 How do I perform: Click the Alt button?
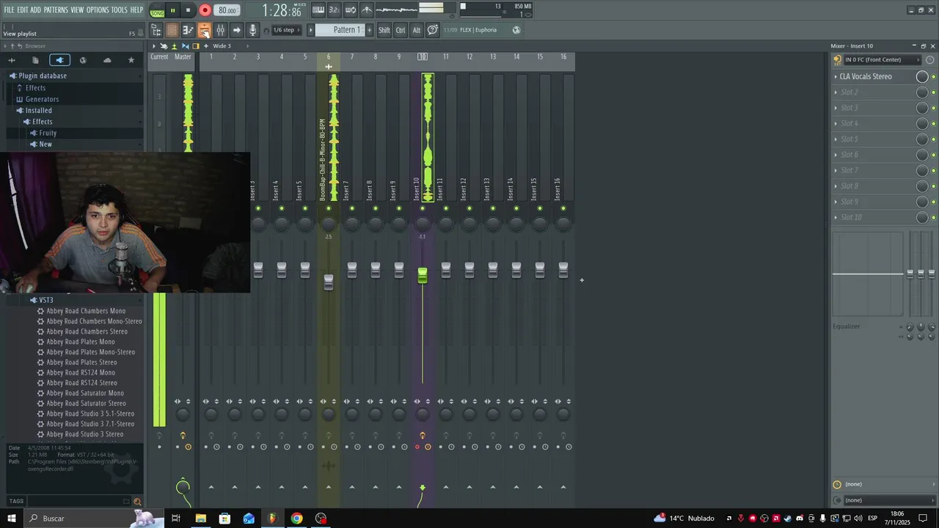tap(417, 30)
